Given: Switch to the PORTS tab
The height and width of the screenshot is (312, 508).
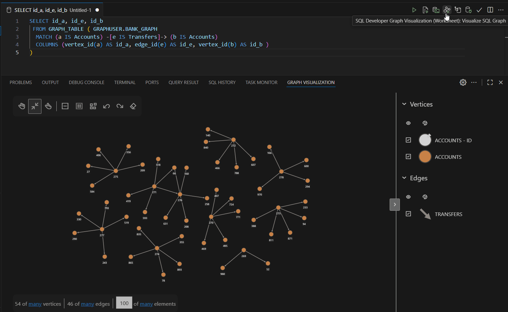Looking at the screenshot, I should [152, 82].
